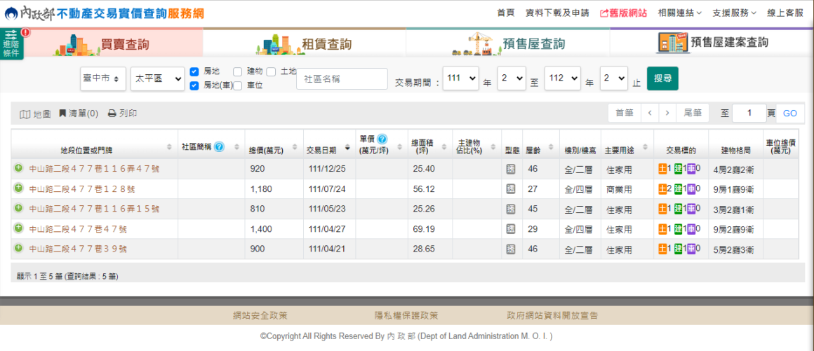Screen dimensions: 814x351
Task: Uncheck the 房地(車) checkbox
Action: pyautogui.click(x=194, y=85)
